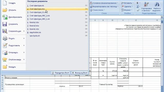Pin mayrhofen.xls document

click(86, 32)
